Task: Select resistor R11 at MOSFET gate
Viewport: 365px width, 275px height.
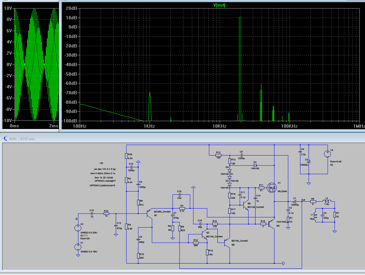Action: point(261,188)
